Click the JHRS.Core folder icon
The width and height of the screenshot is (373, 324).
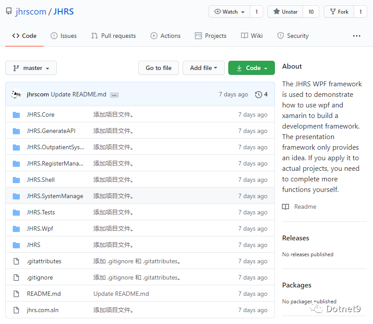point(16,115)
